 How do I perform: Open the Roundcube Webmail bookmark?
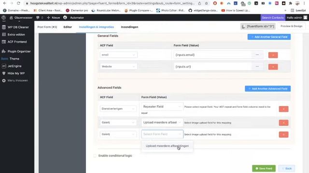point(106,11)
